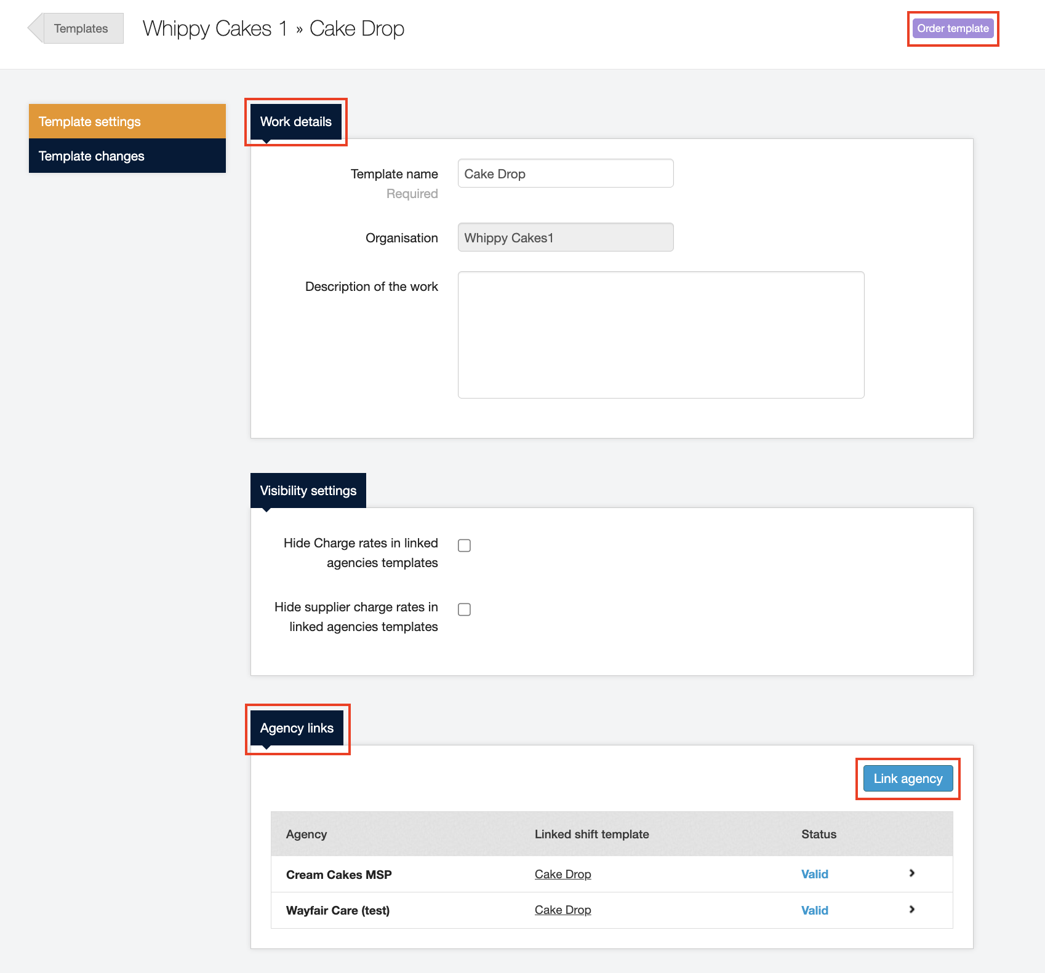The width and height of the screenshot is (1045, 973).
Task: Click the Agency column header
Action: 306,834
